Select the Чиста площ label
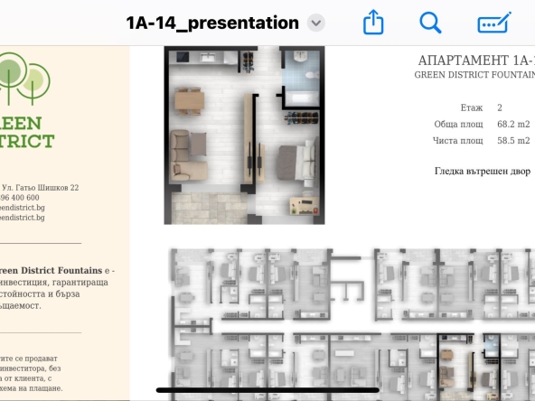Image resolution: width=535 pixels, height=401 pixels. 458,141
